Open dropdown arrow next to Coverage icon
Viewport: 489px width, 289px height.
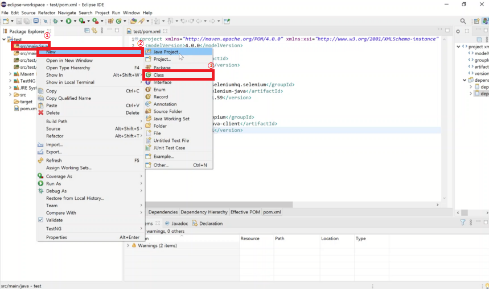[x=88, y=21]
